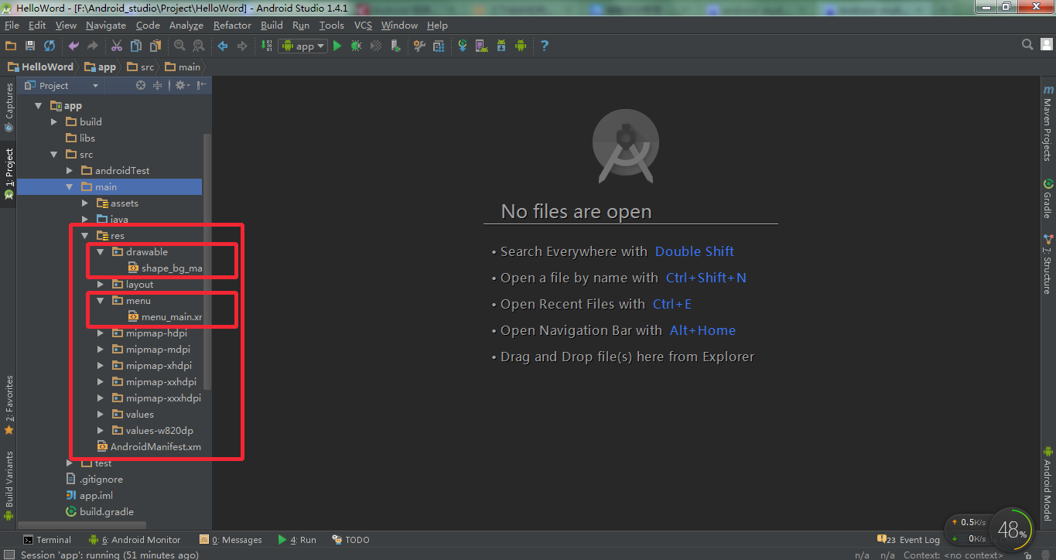1056x560 pixels.
Task: Open the Navigate menu
Action: 106,26
